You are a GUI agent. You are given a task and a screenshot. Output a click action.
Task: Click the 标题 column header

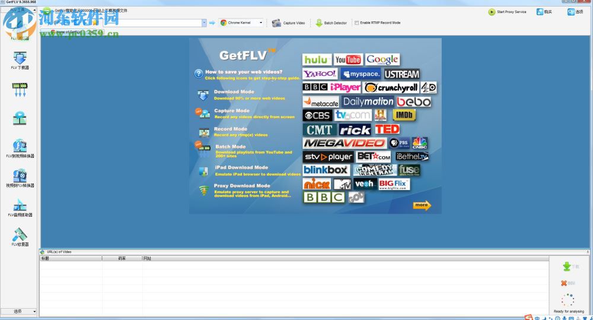pyautogui.click(x=71, y=258)
